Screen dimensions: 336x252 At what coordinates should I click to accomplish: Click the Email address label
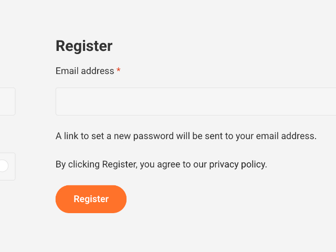click(85, 71)
